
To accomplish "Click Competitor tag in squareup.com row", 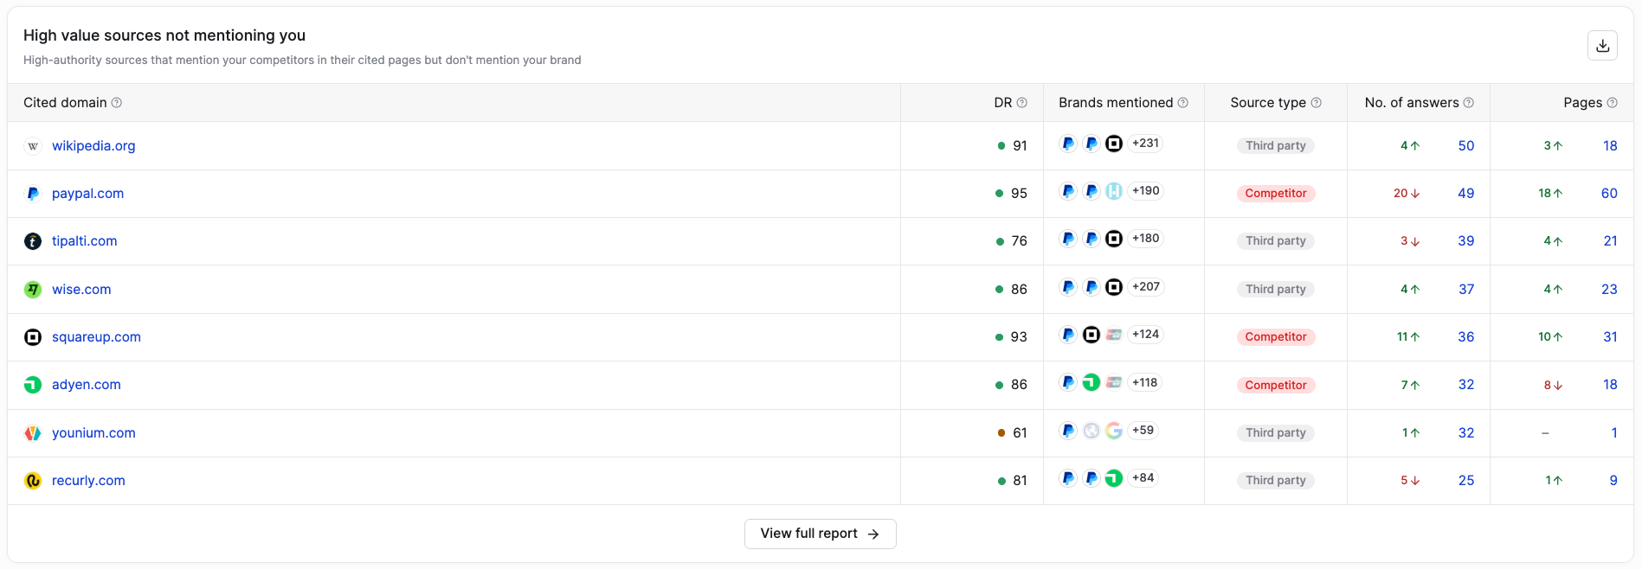I will (x=1276, y=337).
